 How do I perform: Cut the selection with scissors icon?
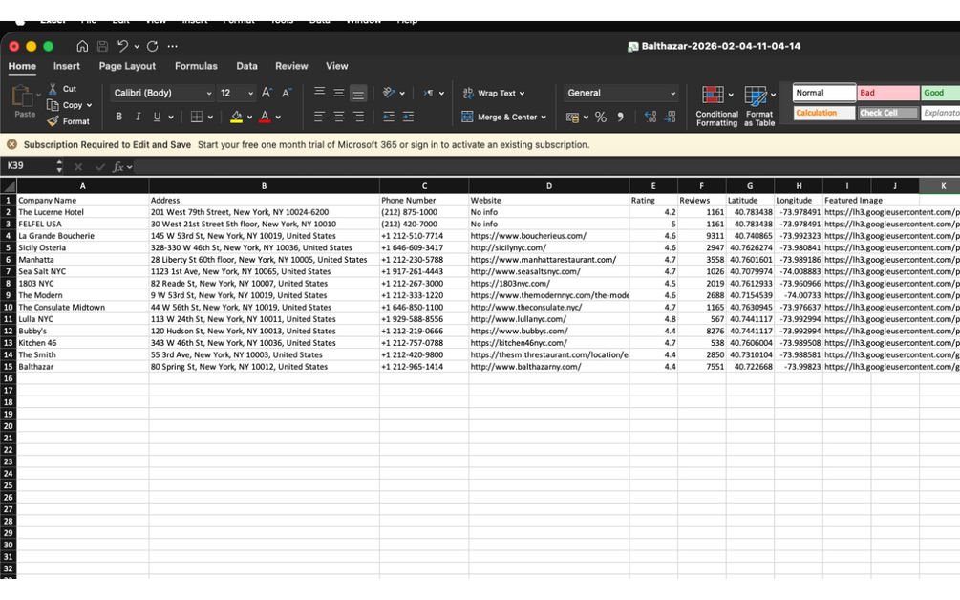(x=53, y=89)
